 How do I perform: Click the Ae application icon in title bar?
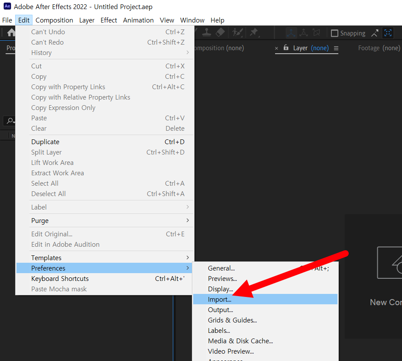pyautogui.click(x=7, y=6)
